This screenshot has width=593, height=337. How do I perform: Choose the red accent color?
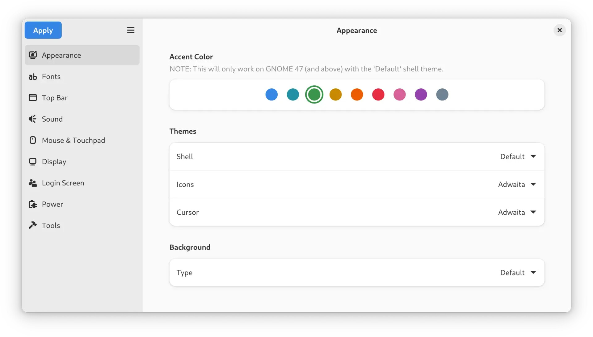(x=378, y=95)
